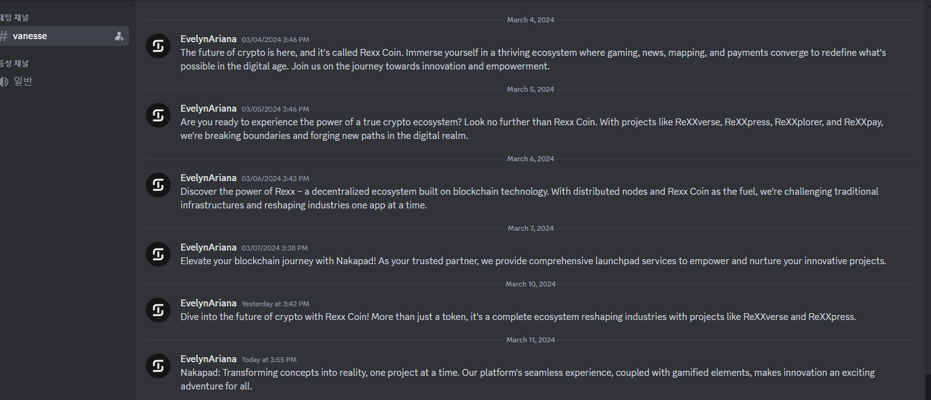Click the March 10, 2024 date divider
931x400 pixels.
[530, 284]
